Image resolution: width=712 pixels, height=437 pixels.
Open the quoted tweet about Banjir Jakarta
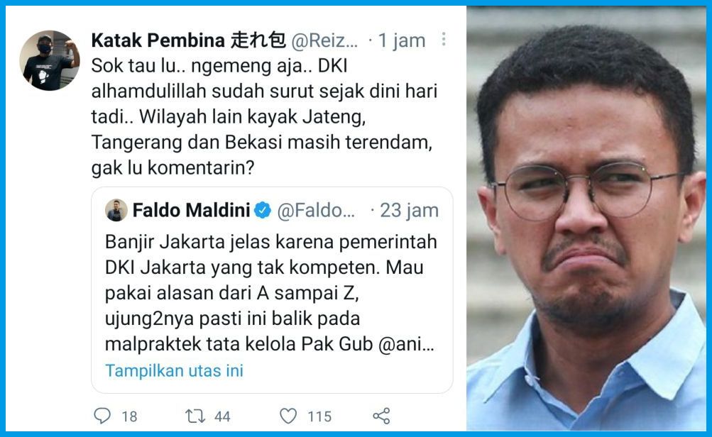272,290
